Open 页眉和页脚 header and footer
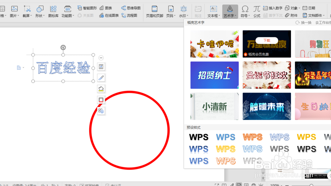 point(155,12)
